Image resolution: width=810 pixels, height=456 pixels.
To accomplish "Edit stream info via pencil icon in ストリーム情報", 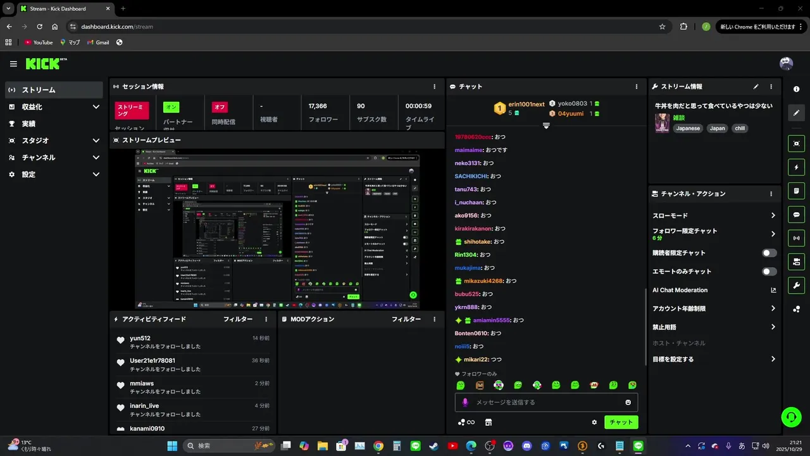I will pos(756,87).
